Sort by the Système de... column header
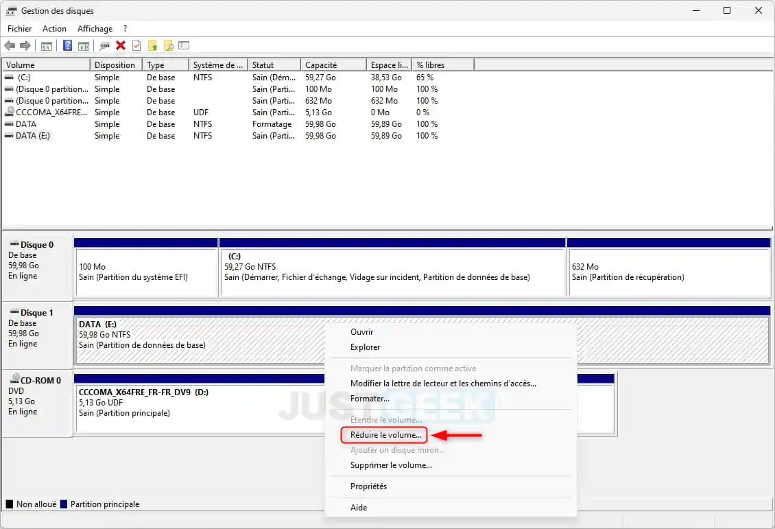Screen dimensions: 775x529 [219, 64]
